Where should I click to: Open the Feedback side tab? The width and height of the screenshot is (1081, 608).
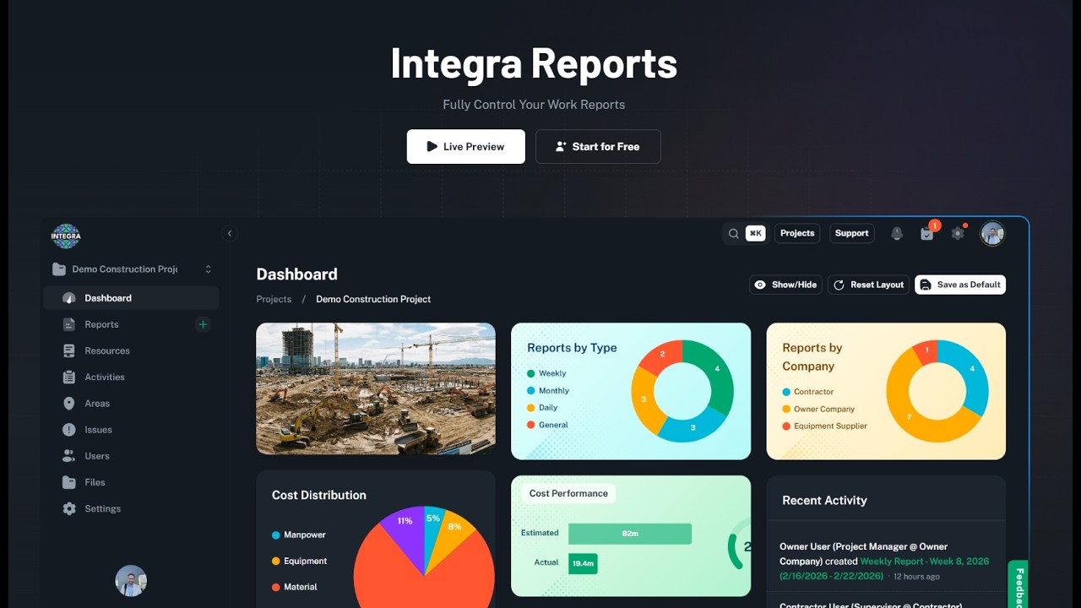click(1019, 584)
